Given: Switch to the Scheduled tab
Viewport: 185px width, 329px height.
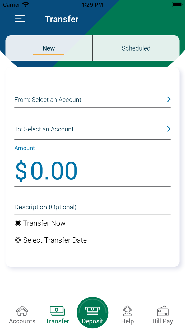Looking at the screenshot, I should pyautogui.click(x=136, y=48).
